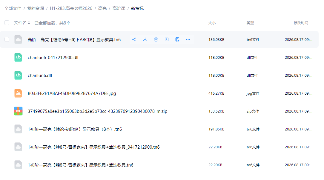Select file name chanlun6_0417212900.dll
The height and width of the screenshot is (180, 324).
[53, 58]
